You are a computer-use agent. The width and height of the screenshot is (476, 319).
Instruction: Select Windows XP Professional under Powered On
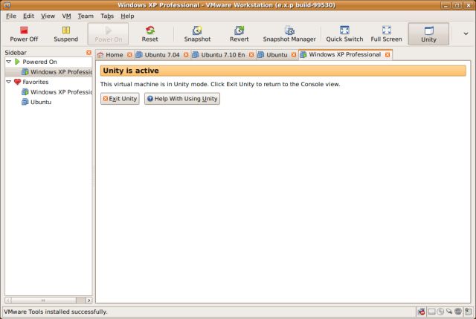pyautogui.click(x=57, y=72)
